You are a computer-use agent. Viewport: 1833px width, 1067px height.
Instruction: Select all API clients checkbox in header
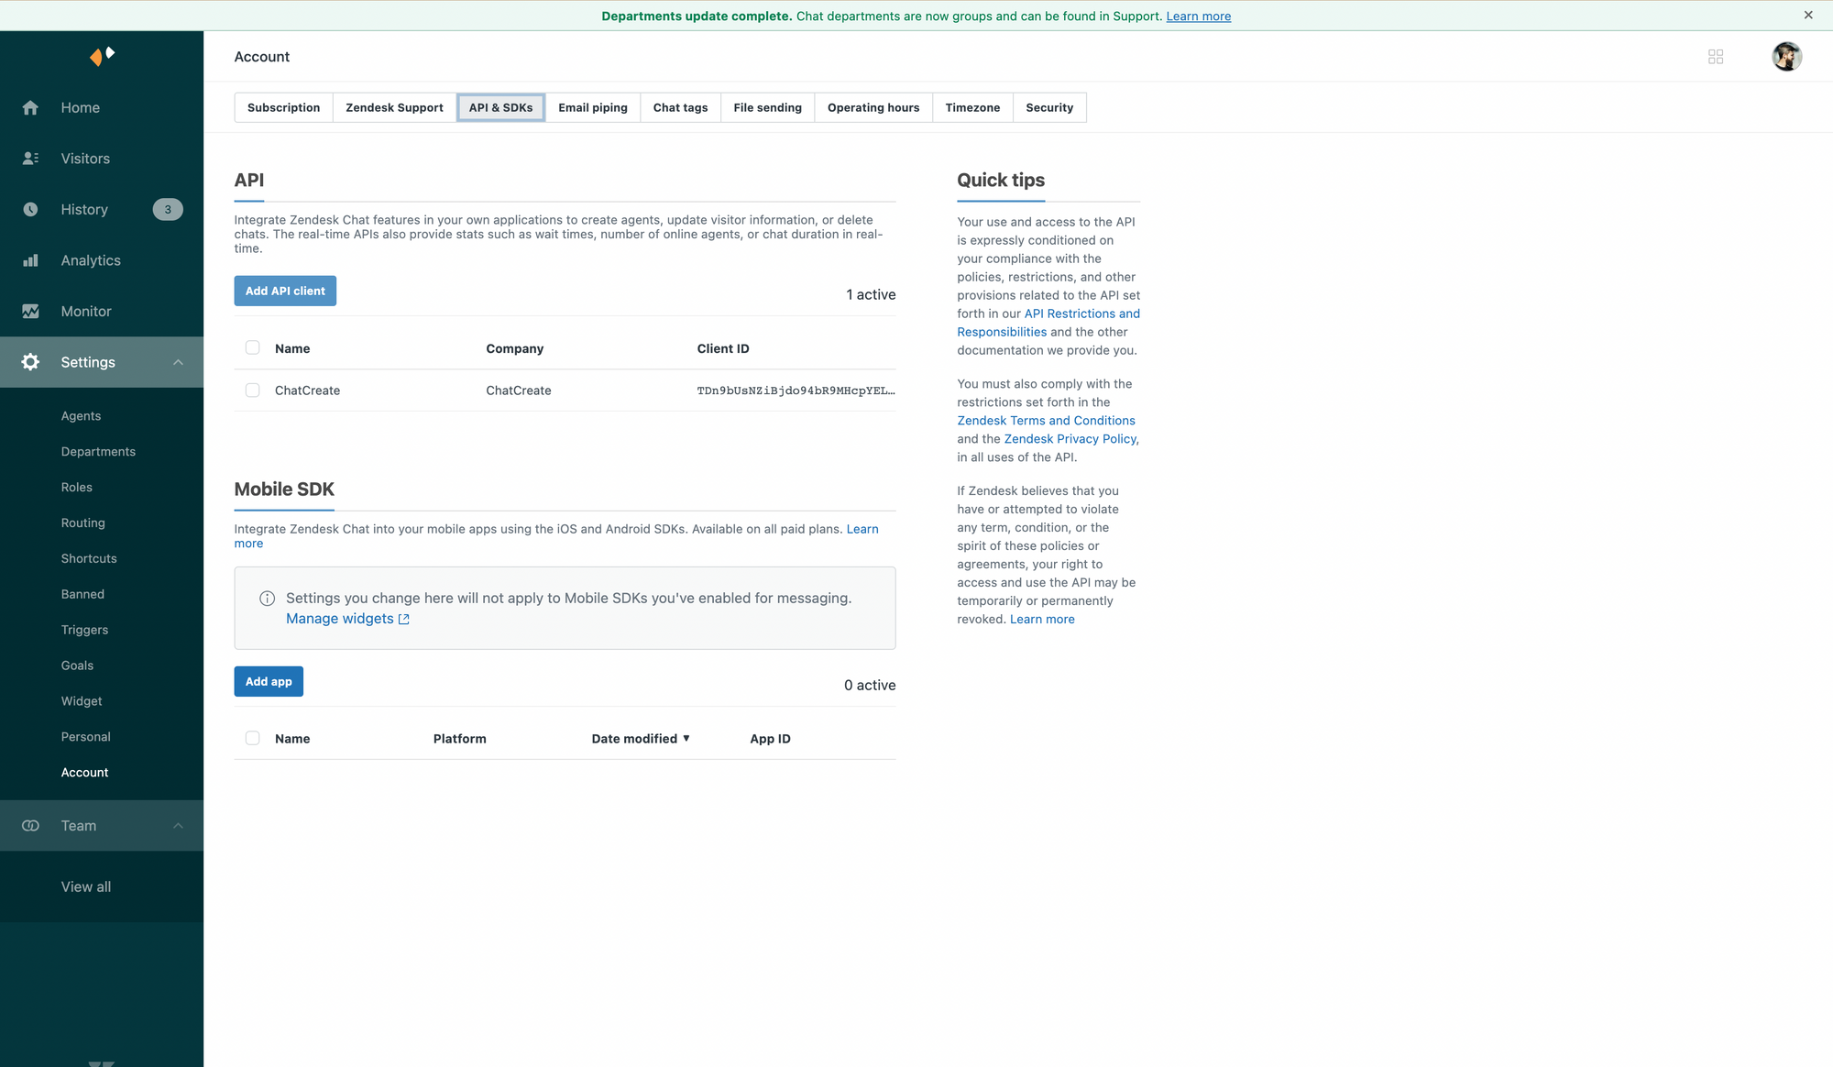252,348
